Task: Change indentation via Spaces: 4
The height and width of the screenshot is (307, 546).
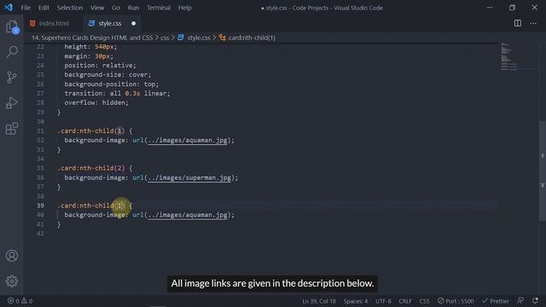Action: 356,301
